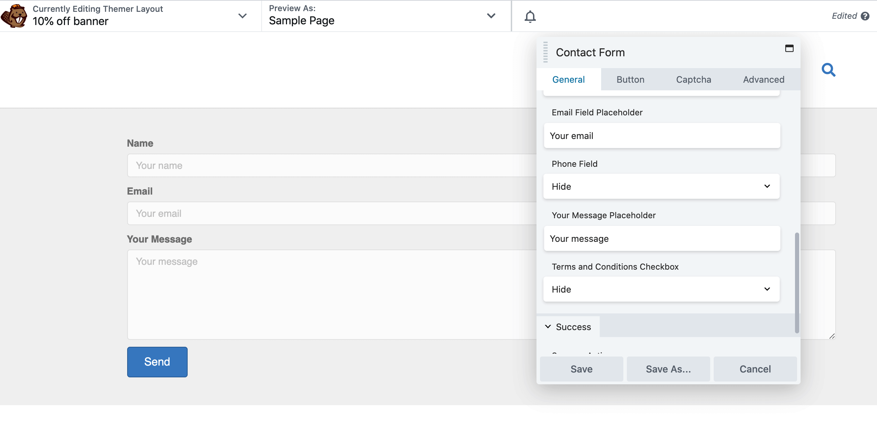
Task: Click the Contact Form panel minimize icon
Action: click(x=789, y=49)
